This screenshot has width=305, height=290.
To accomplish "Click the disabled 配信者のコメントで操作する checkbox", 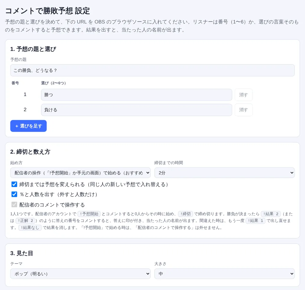I will coord(14,204).
